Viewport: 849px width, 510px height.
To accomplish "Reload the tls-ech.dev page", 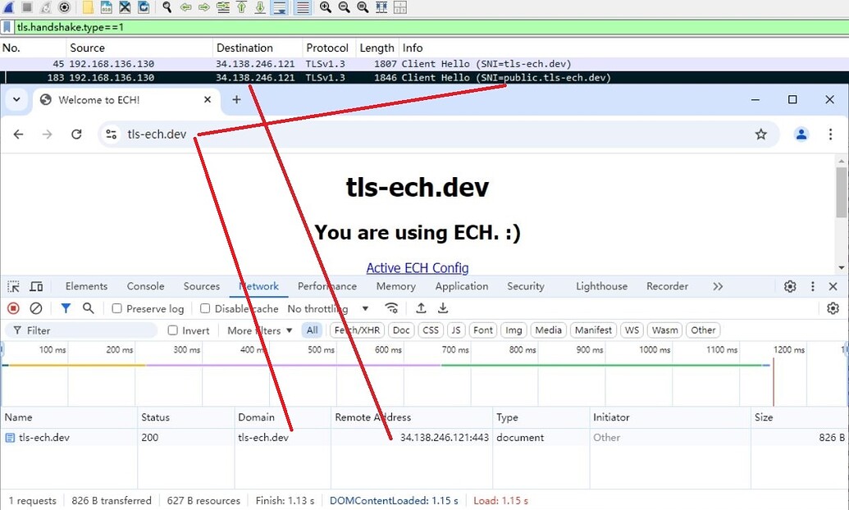I will pos(76,134).
